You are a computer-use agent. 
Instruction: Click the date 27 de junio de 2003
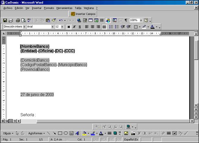[x=37, y=95]
